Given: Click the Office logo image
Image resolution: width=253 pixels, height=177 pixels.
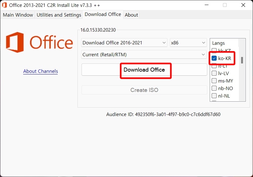Looking at the screenshot, I should 40,42.
